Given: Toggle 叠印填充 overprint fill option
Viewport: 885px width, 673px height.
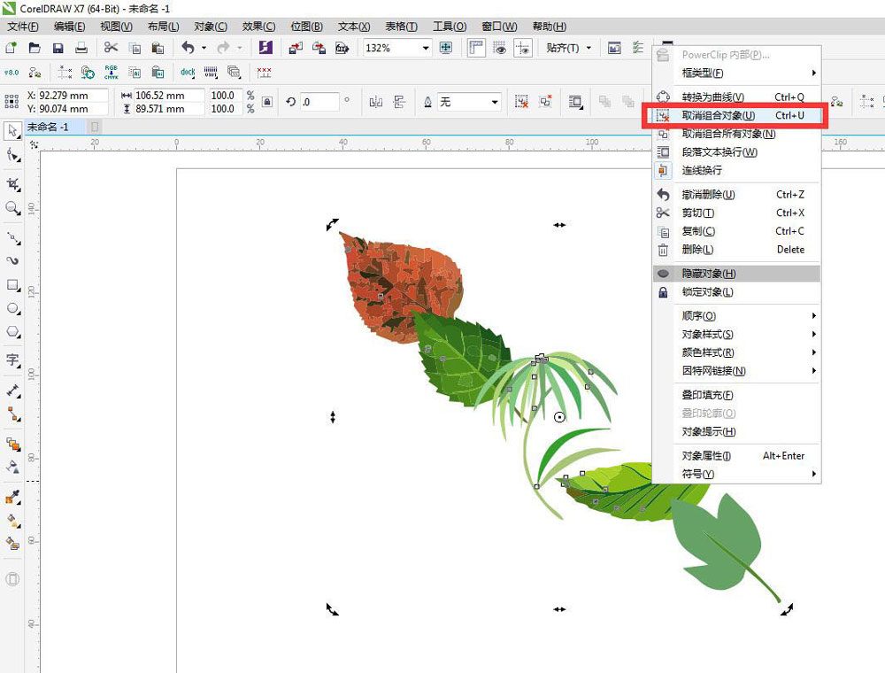Looking at the screenshot, I should [707, 395].
